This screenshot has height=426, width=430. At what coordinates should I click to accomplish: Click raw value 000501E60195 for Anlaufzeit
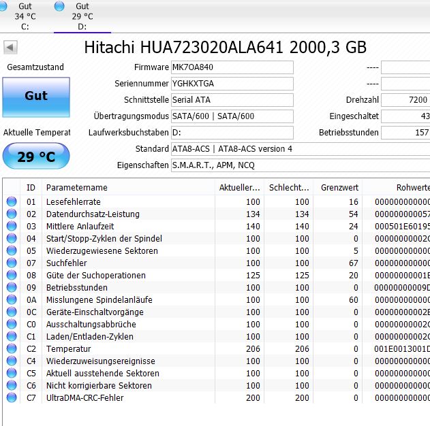(402, 227)
